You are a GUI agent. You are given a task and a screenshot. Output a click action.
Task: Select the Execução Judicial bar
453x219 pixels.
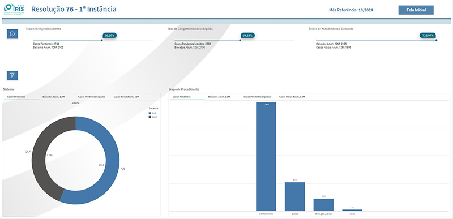pos(323,205)
